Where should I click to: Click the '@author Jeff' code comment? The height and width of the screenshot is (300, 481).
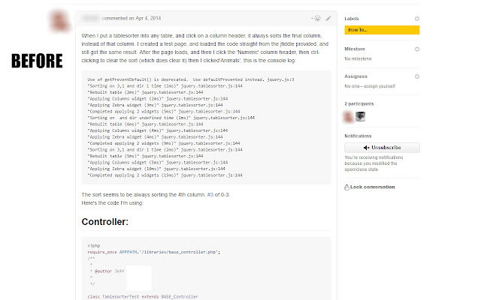click(x=107, y=271)
